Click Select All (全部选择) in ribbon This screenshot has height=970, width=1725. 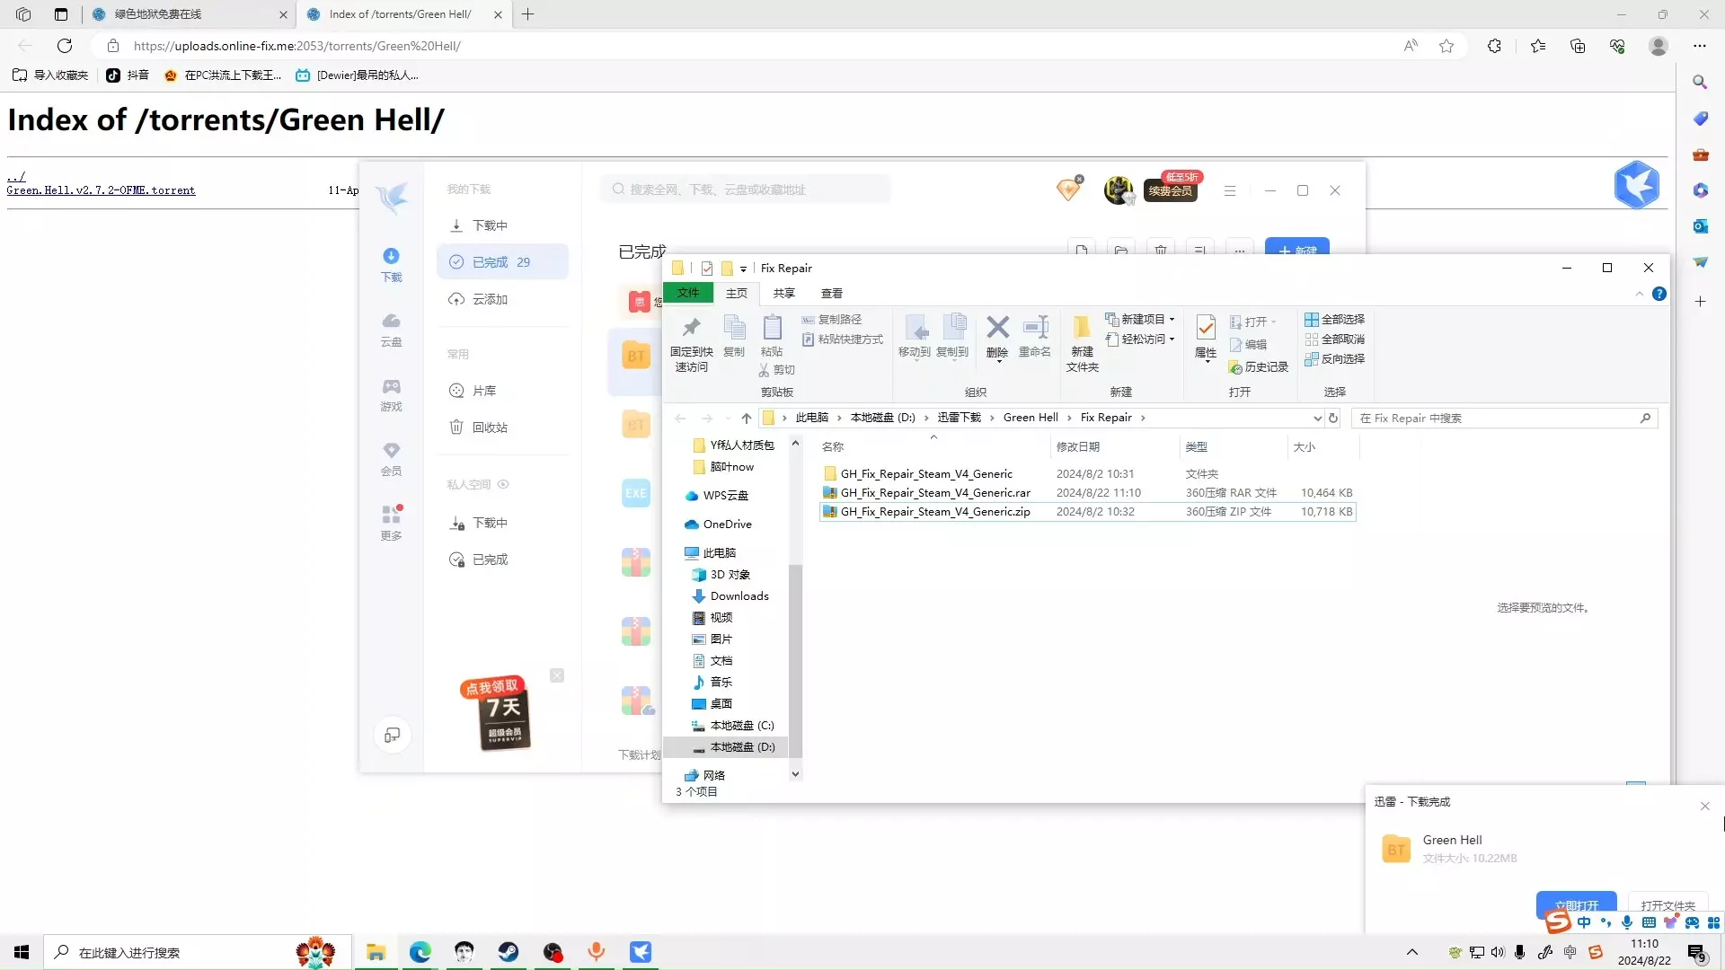click(1334, 319)
